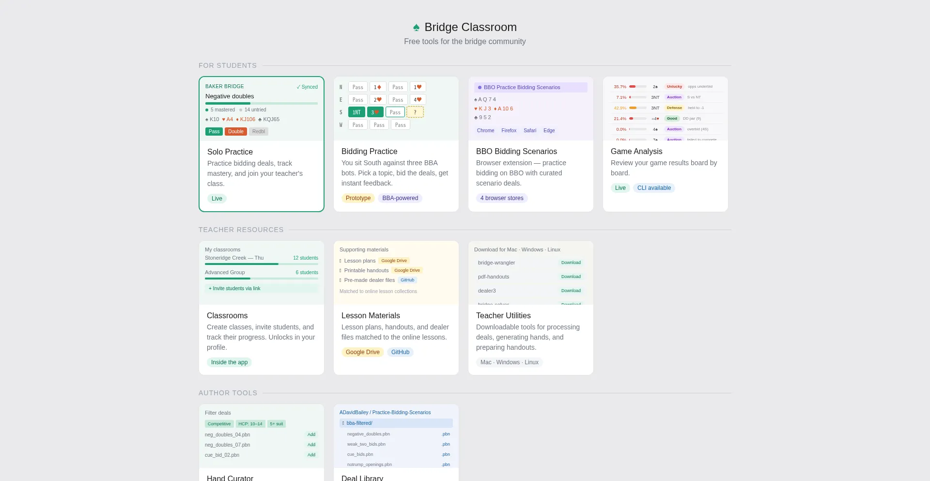
Task: Open the BBO Bidding Scenarios card title
Action: (x=516, y=151)
